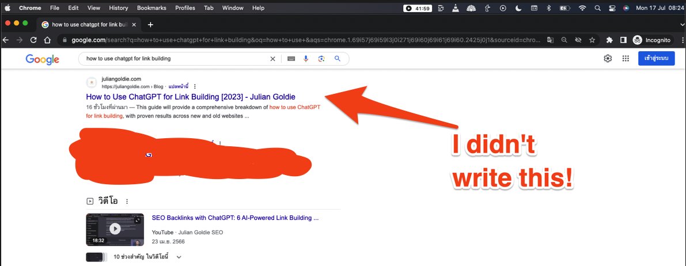Bookmark this page with the star icon

click(x=592, y=40)
